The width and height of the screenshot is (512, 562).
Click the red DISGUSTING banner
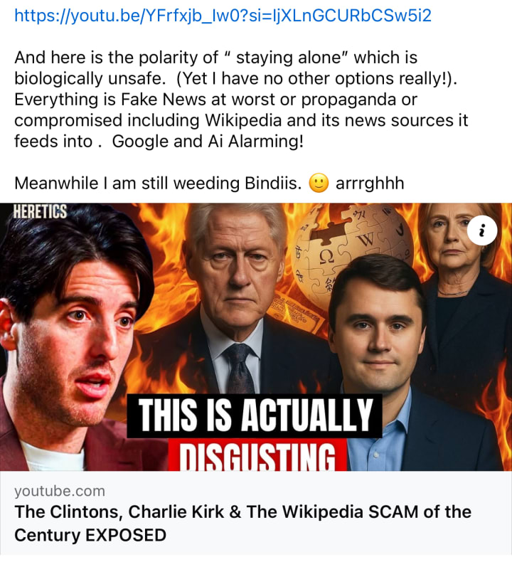[257, 455]
